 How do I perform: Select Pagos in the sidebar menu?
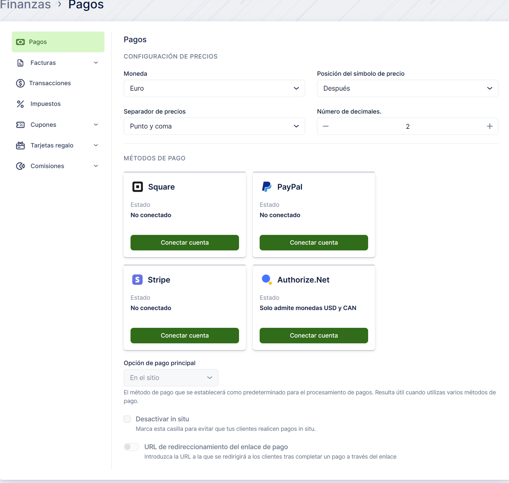pos(58,42)
